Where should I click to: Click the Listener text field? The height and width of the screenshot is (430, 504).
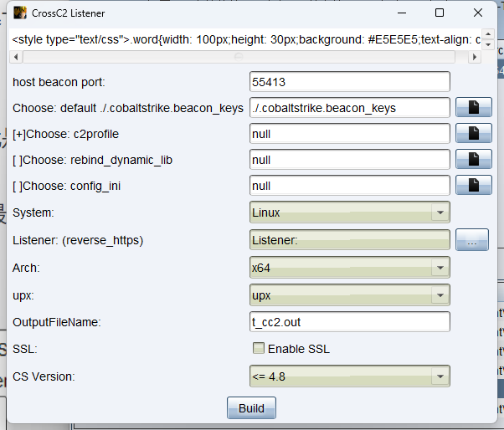[x=350, y=240]
